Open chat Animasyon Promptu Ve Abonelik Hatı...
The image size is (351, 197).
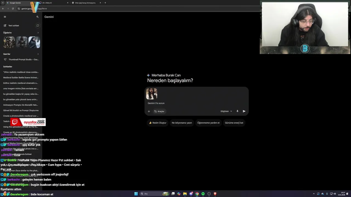pos(21,105)
